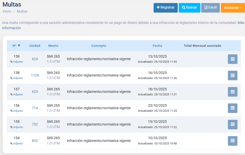The height and width of the screenshot is (155, 245).
Task: Expand the Acciones dropdown
Action: [x=233, y=8]
